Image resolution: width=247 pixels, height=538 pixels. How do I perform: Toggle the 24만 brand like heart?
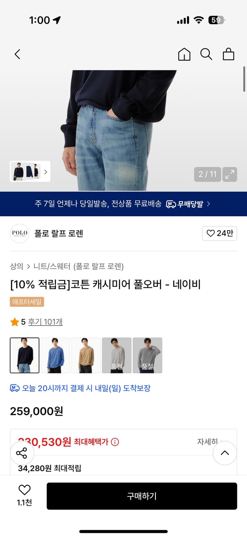[219, 233]
